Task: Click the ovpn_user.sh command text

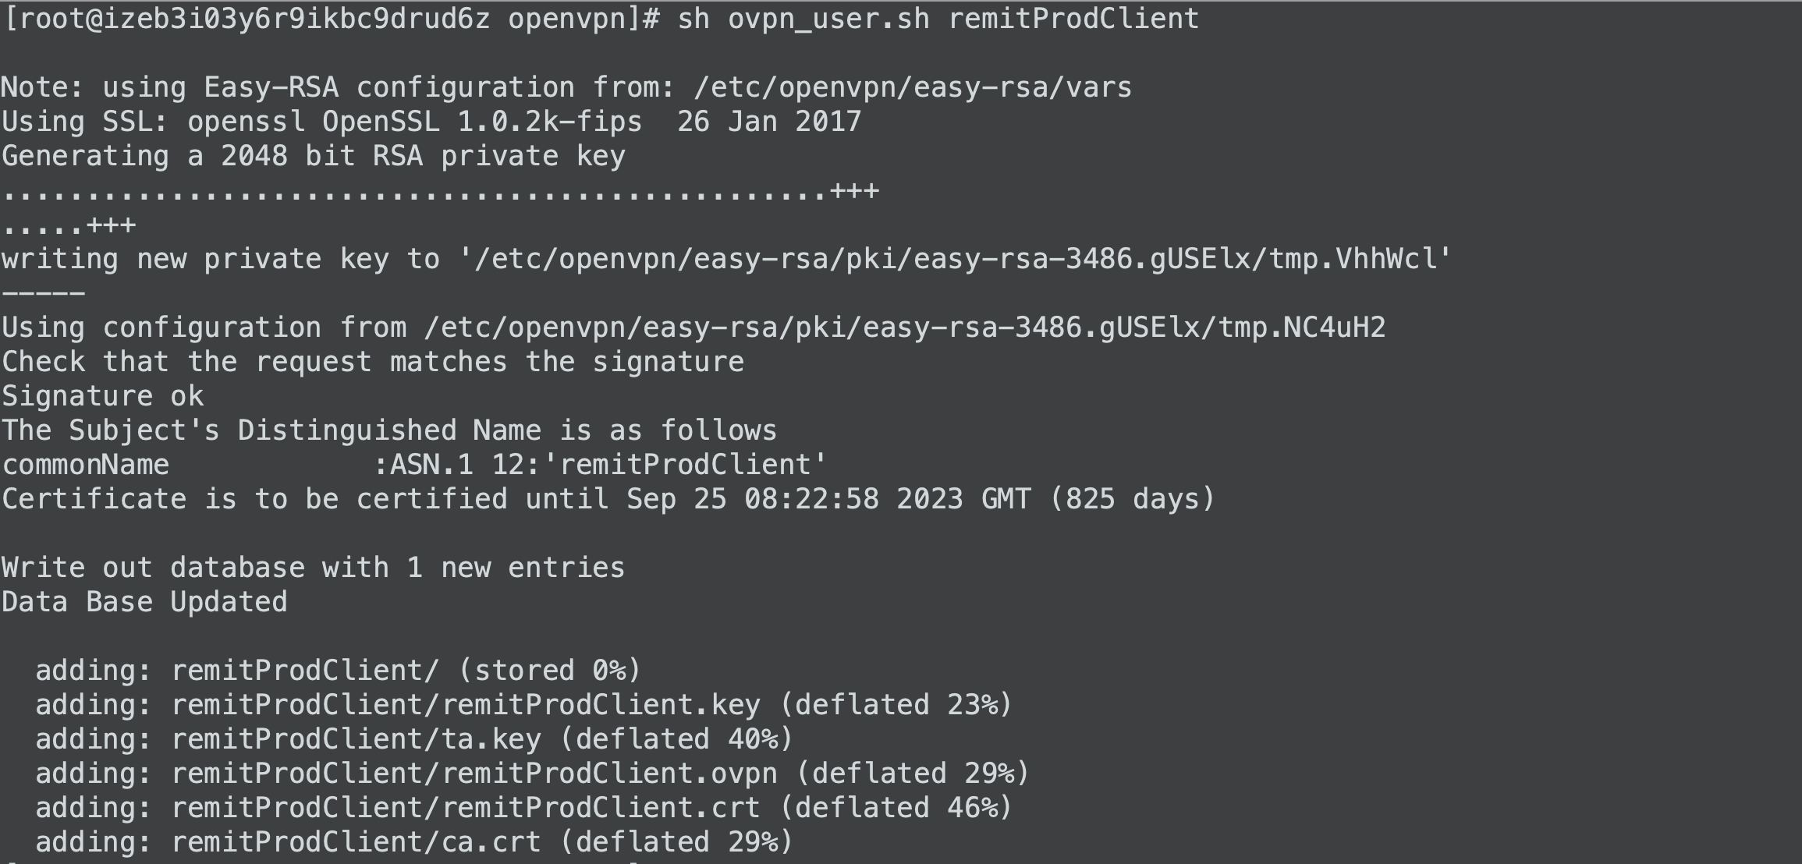Action: [x=828, y=19]
